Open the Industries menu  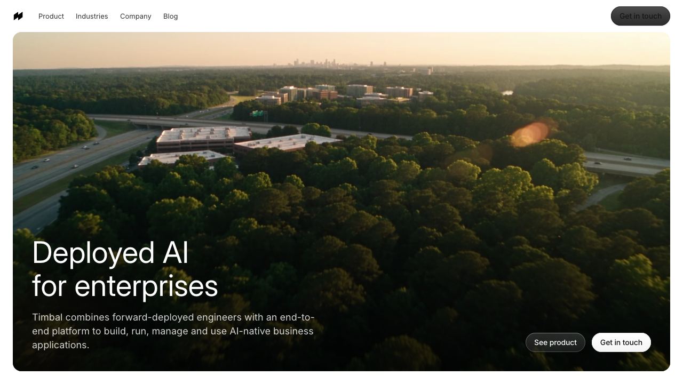[92, 17]
